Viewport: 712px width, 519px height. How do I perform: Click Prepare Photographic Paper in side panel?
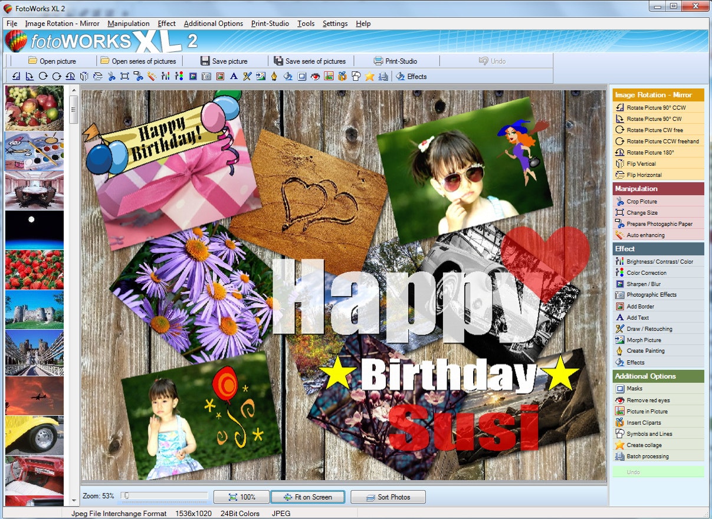coord(658,224)
